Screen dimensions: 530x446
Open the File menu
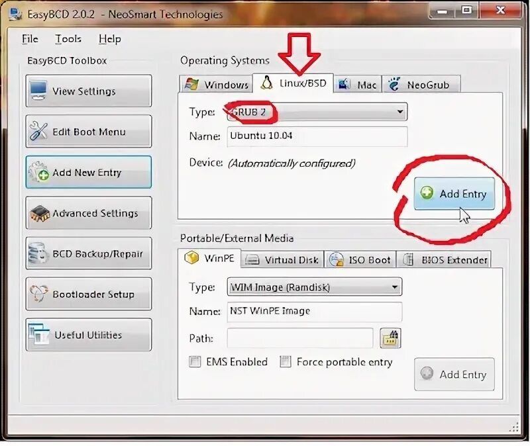click(x=30, y=39)
